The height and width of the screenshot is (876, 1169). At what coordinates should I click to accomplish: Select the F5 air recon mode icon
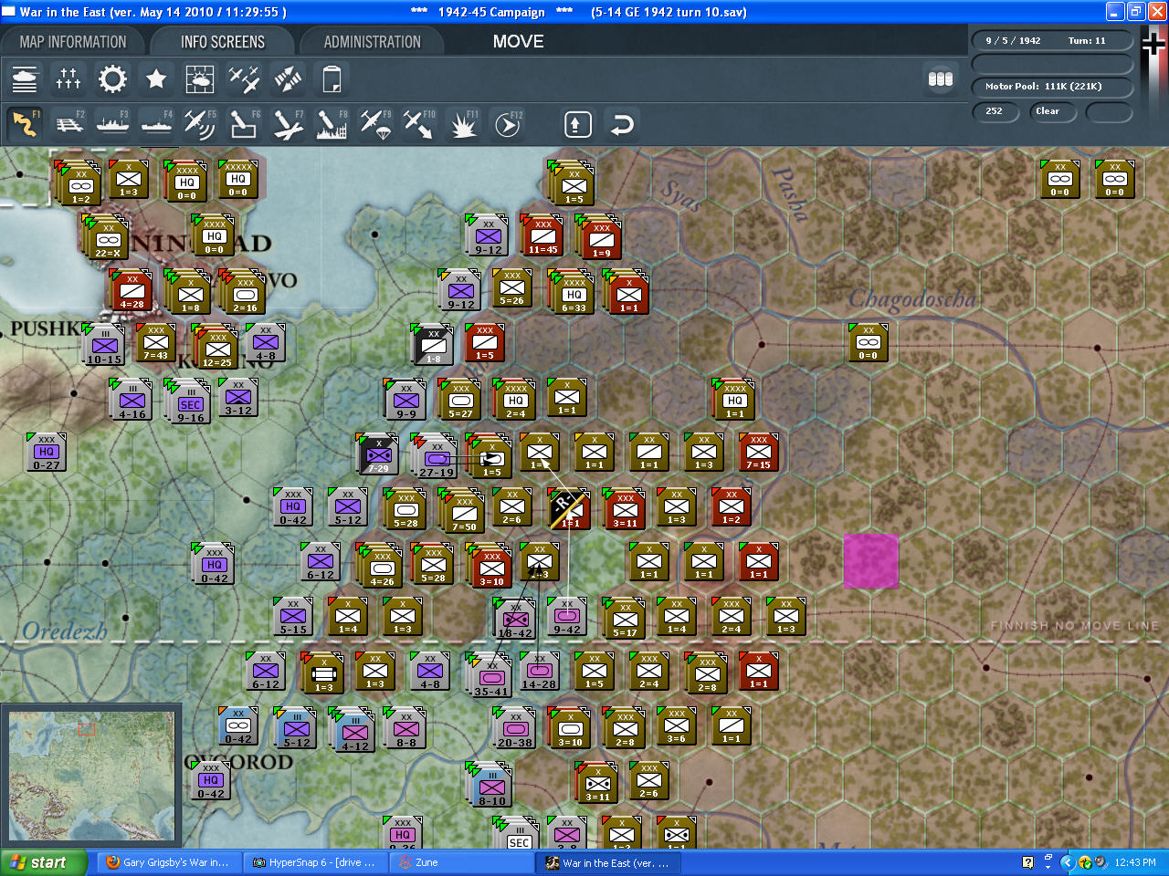(x=200, y=124)
